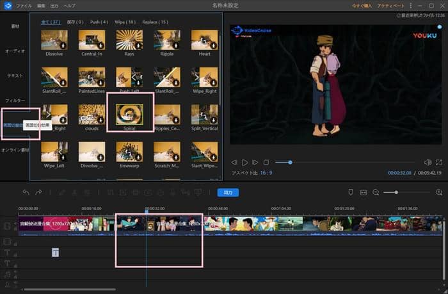Select the Split_Vertical transition thumbnail
This screenshot has height=294, width=448.
pyautogui.click(x=205, y=115)
